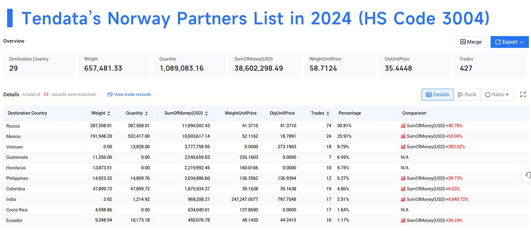This screenshot has width=531, height=231.
Task: Open View trade records link
Action: point(129,94)
